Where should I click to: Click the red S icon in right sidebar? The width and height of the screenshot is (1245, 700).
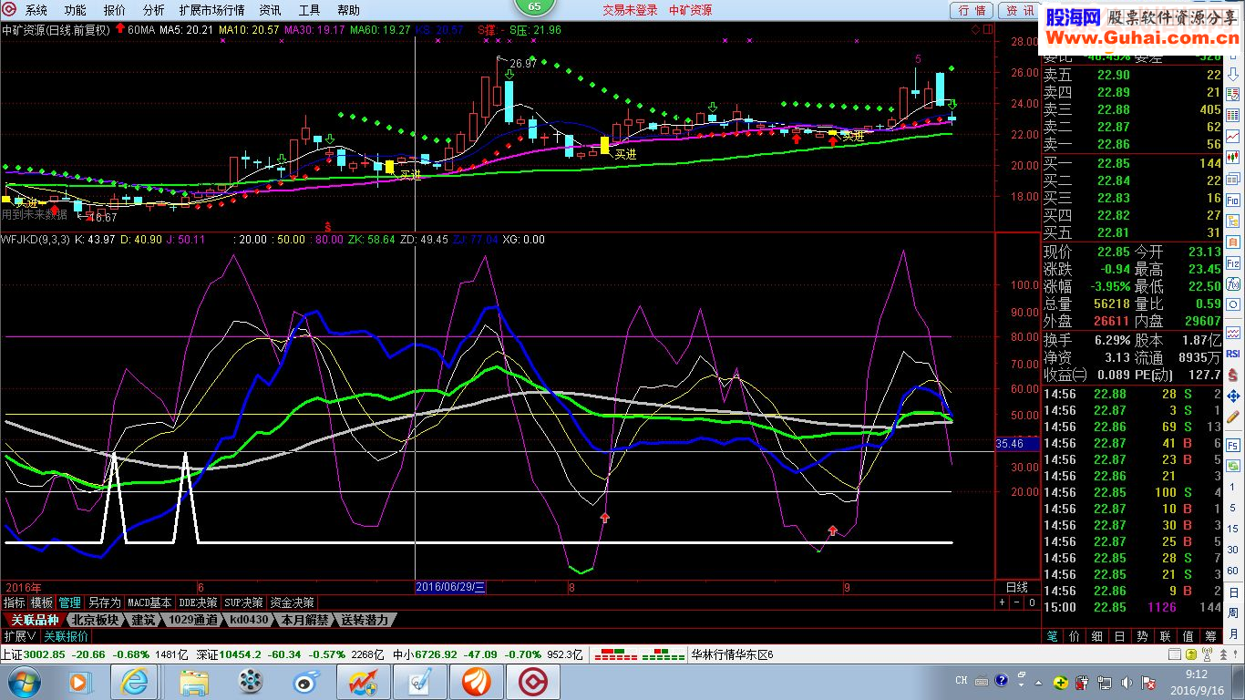[1233, 374]
